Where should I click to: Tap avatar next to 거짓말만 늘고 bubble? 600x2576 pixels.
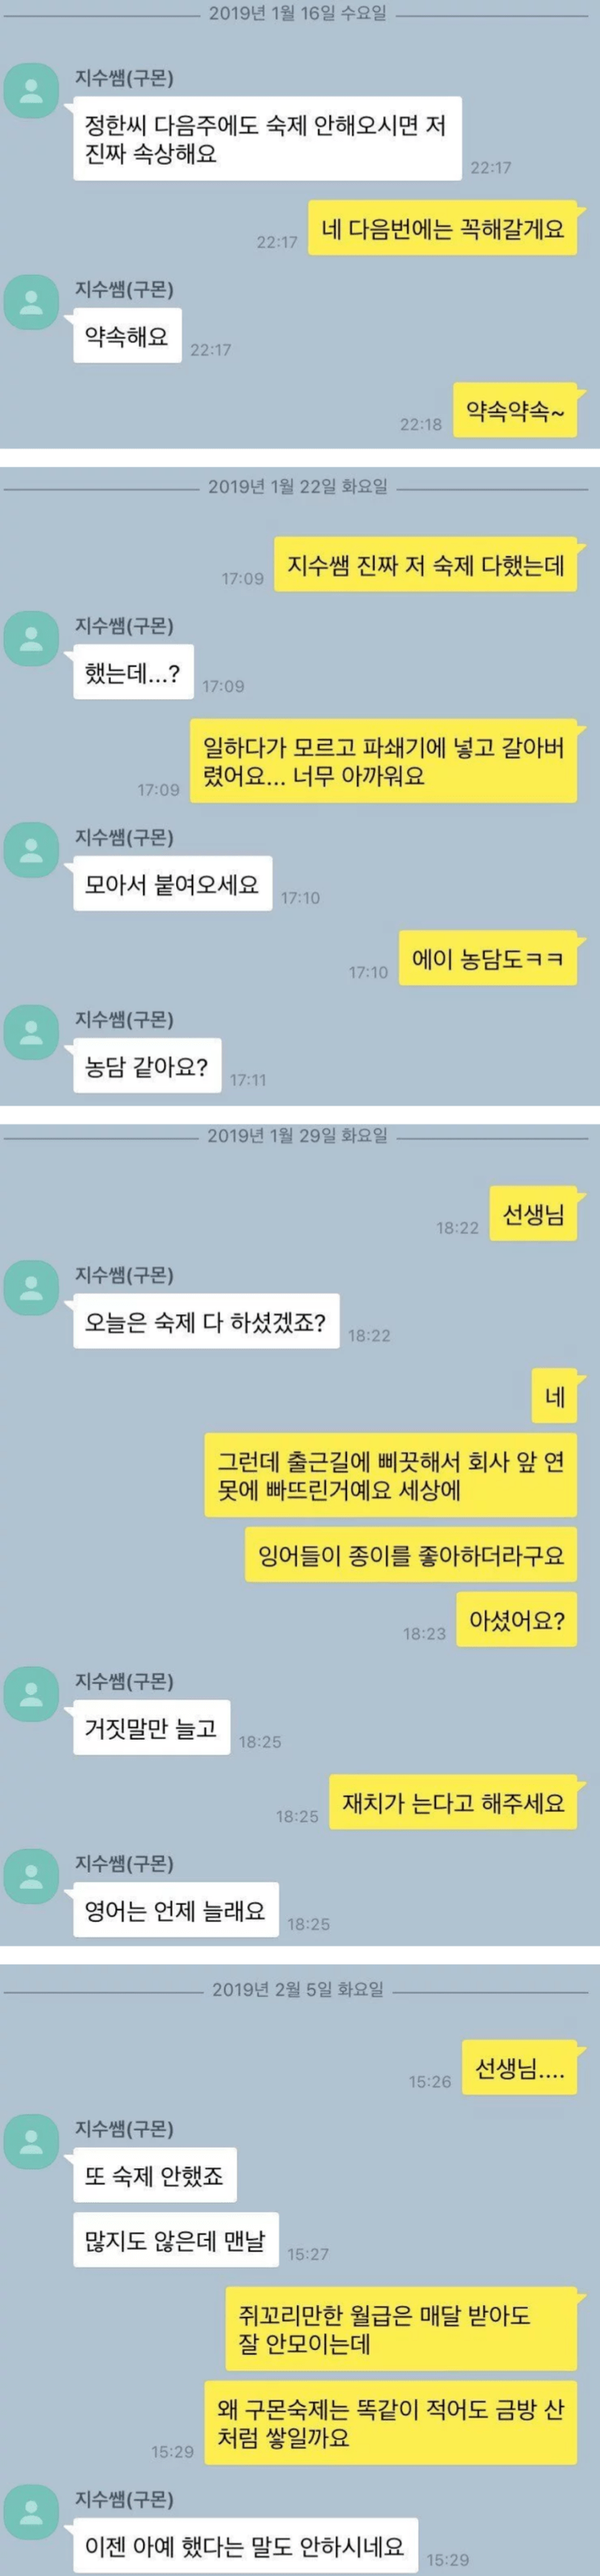(x=32, y=1693)
